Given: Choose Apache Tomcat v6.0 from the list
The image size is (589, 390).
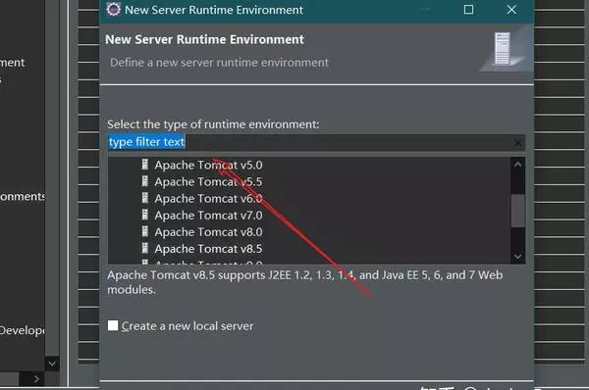Looking at the screenshot, I should [208, 198].
